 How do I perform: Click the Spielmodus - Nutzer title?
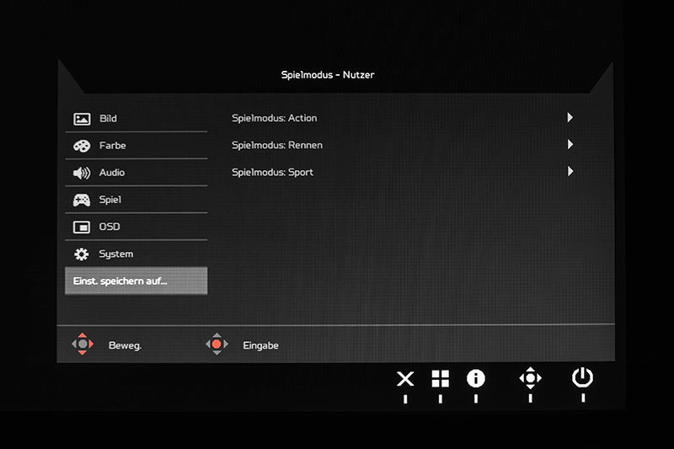pos(328,75)
